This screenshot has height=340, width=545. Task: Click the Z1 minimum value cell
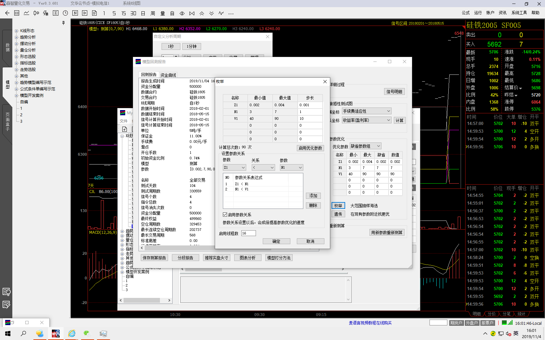(260, 105)
